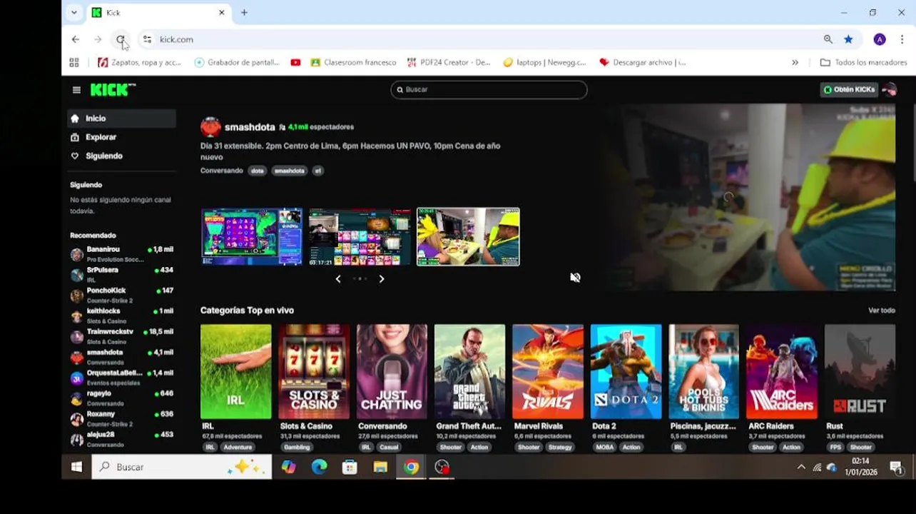Click the dota tag on featured stream

257,171
